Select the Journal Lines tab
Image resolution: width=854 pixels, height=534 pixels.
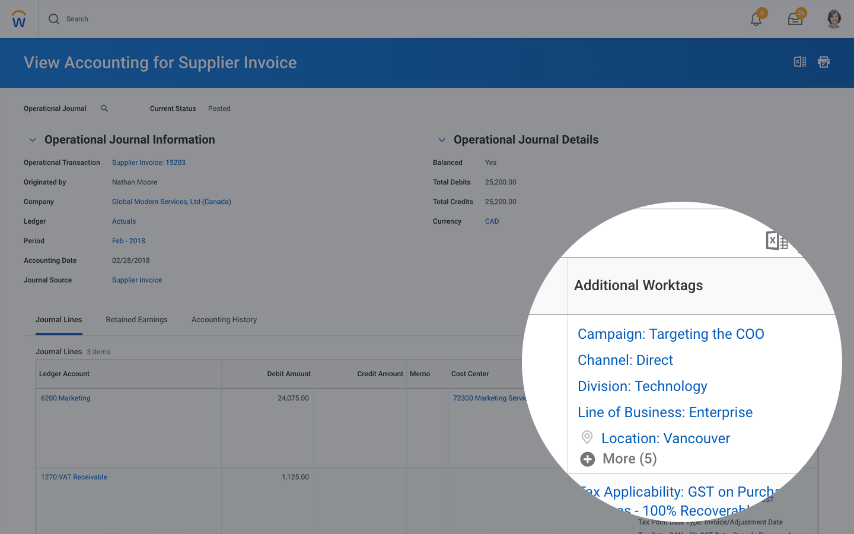coord(59,320)
